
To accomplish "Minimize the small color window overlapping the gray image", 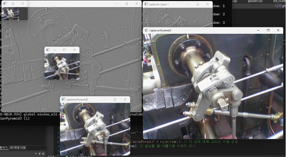I will click(55, 50).
